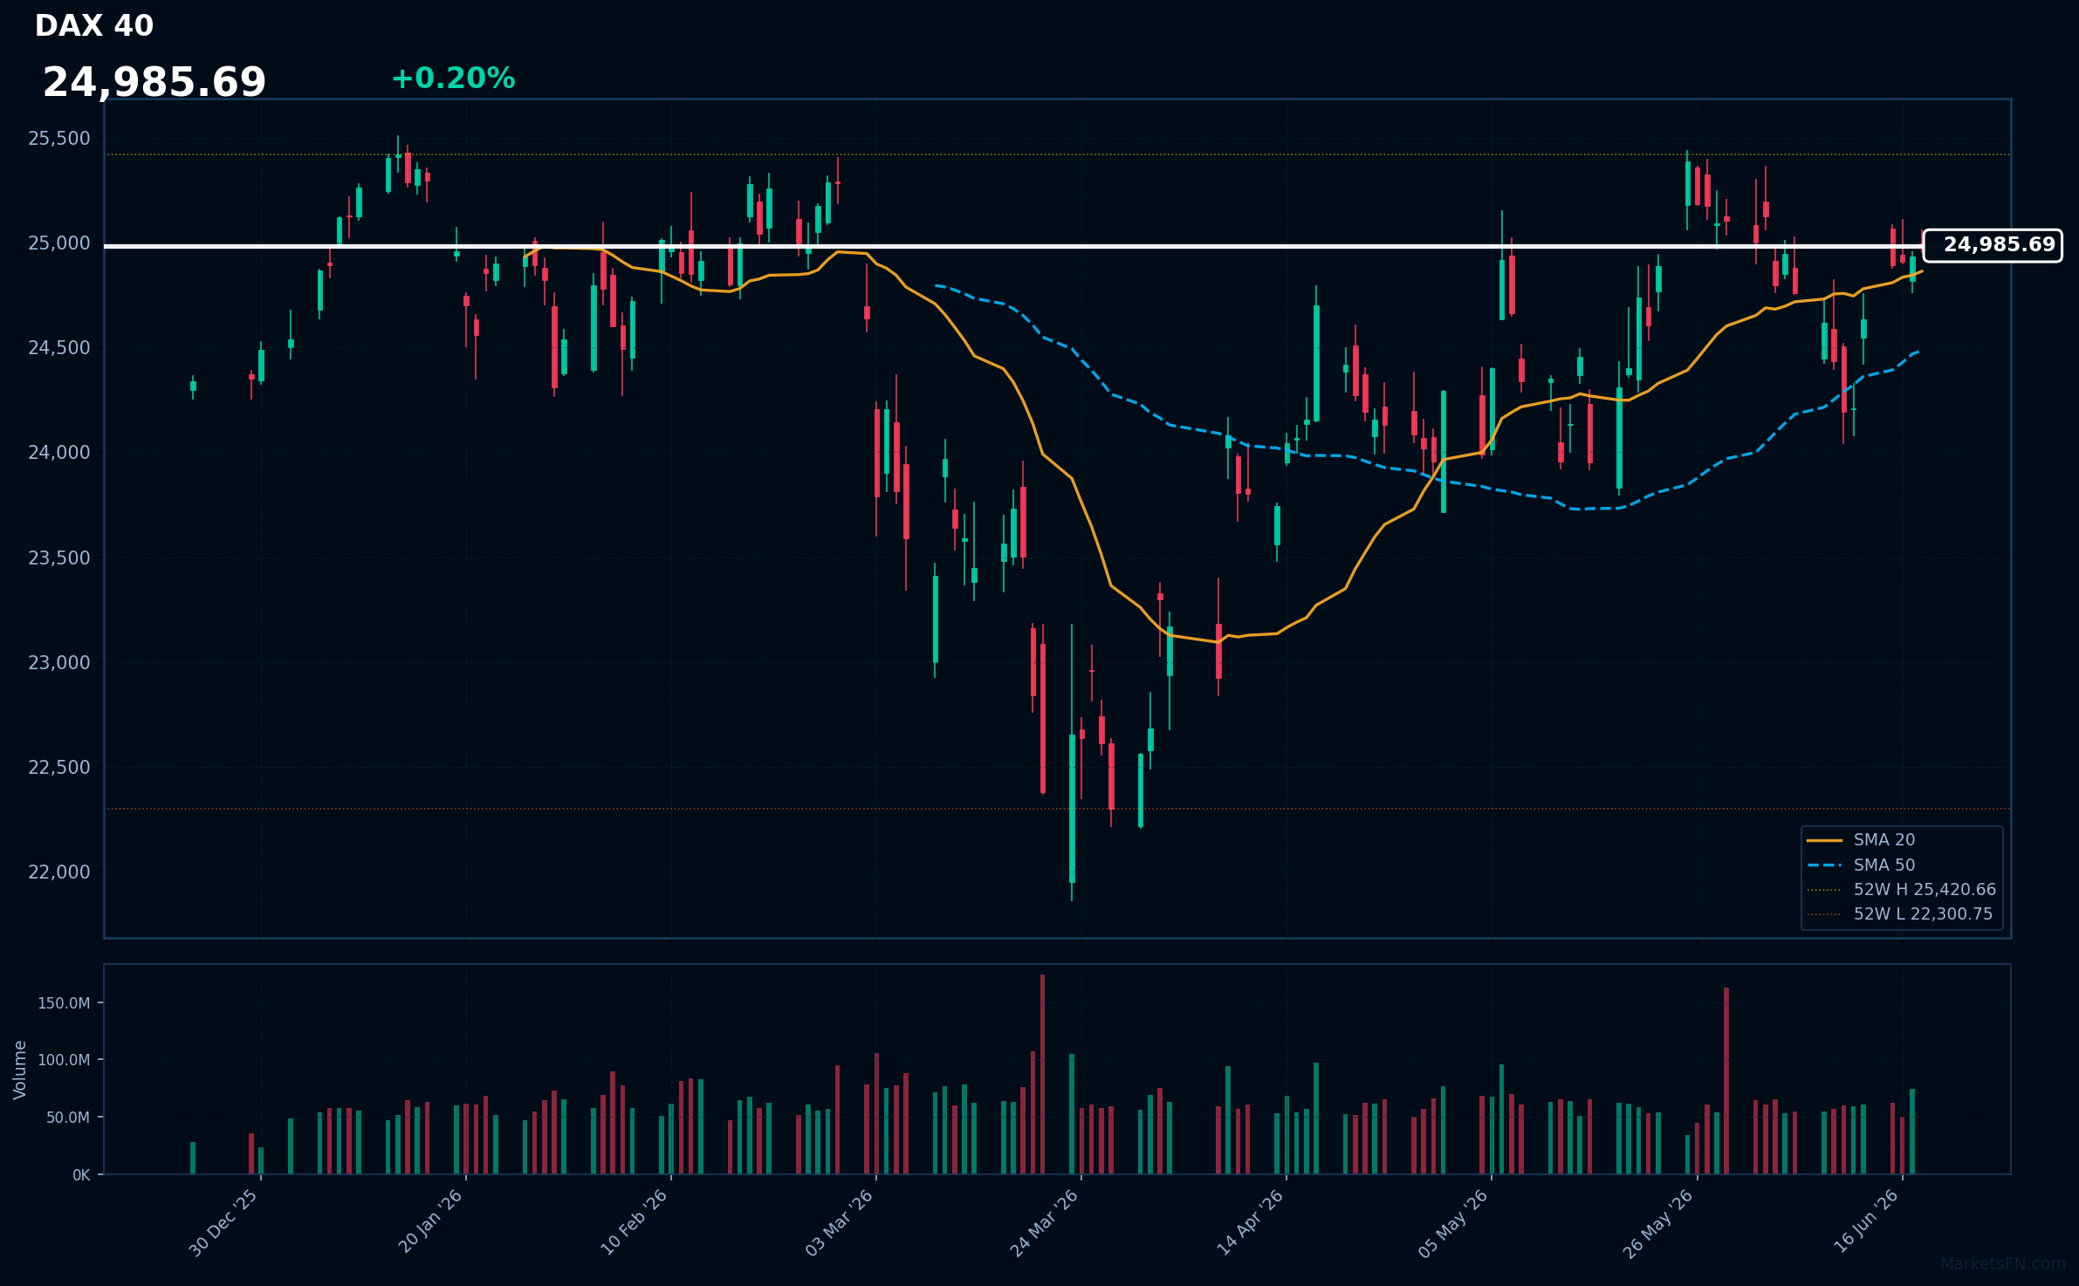
Task: Click the 23,000 price axis label
Action: coord(59,663)
